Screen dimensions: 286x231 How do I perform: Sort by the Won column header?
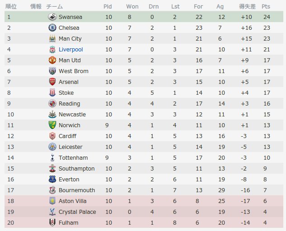(132, 7)
